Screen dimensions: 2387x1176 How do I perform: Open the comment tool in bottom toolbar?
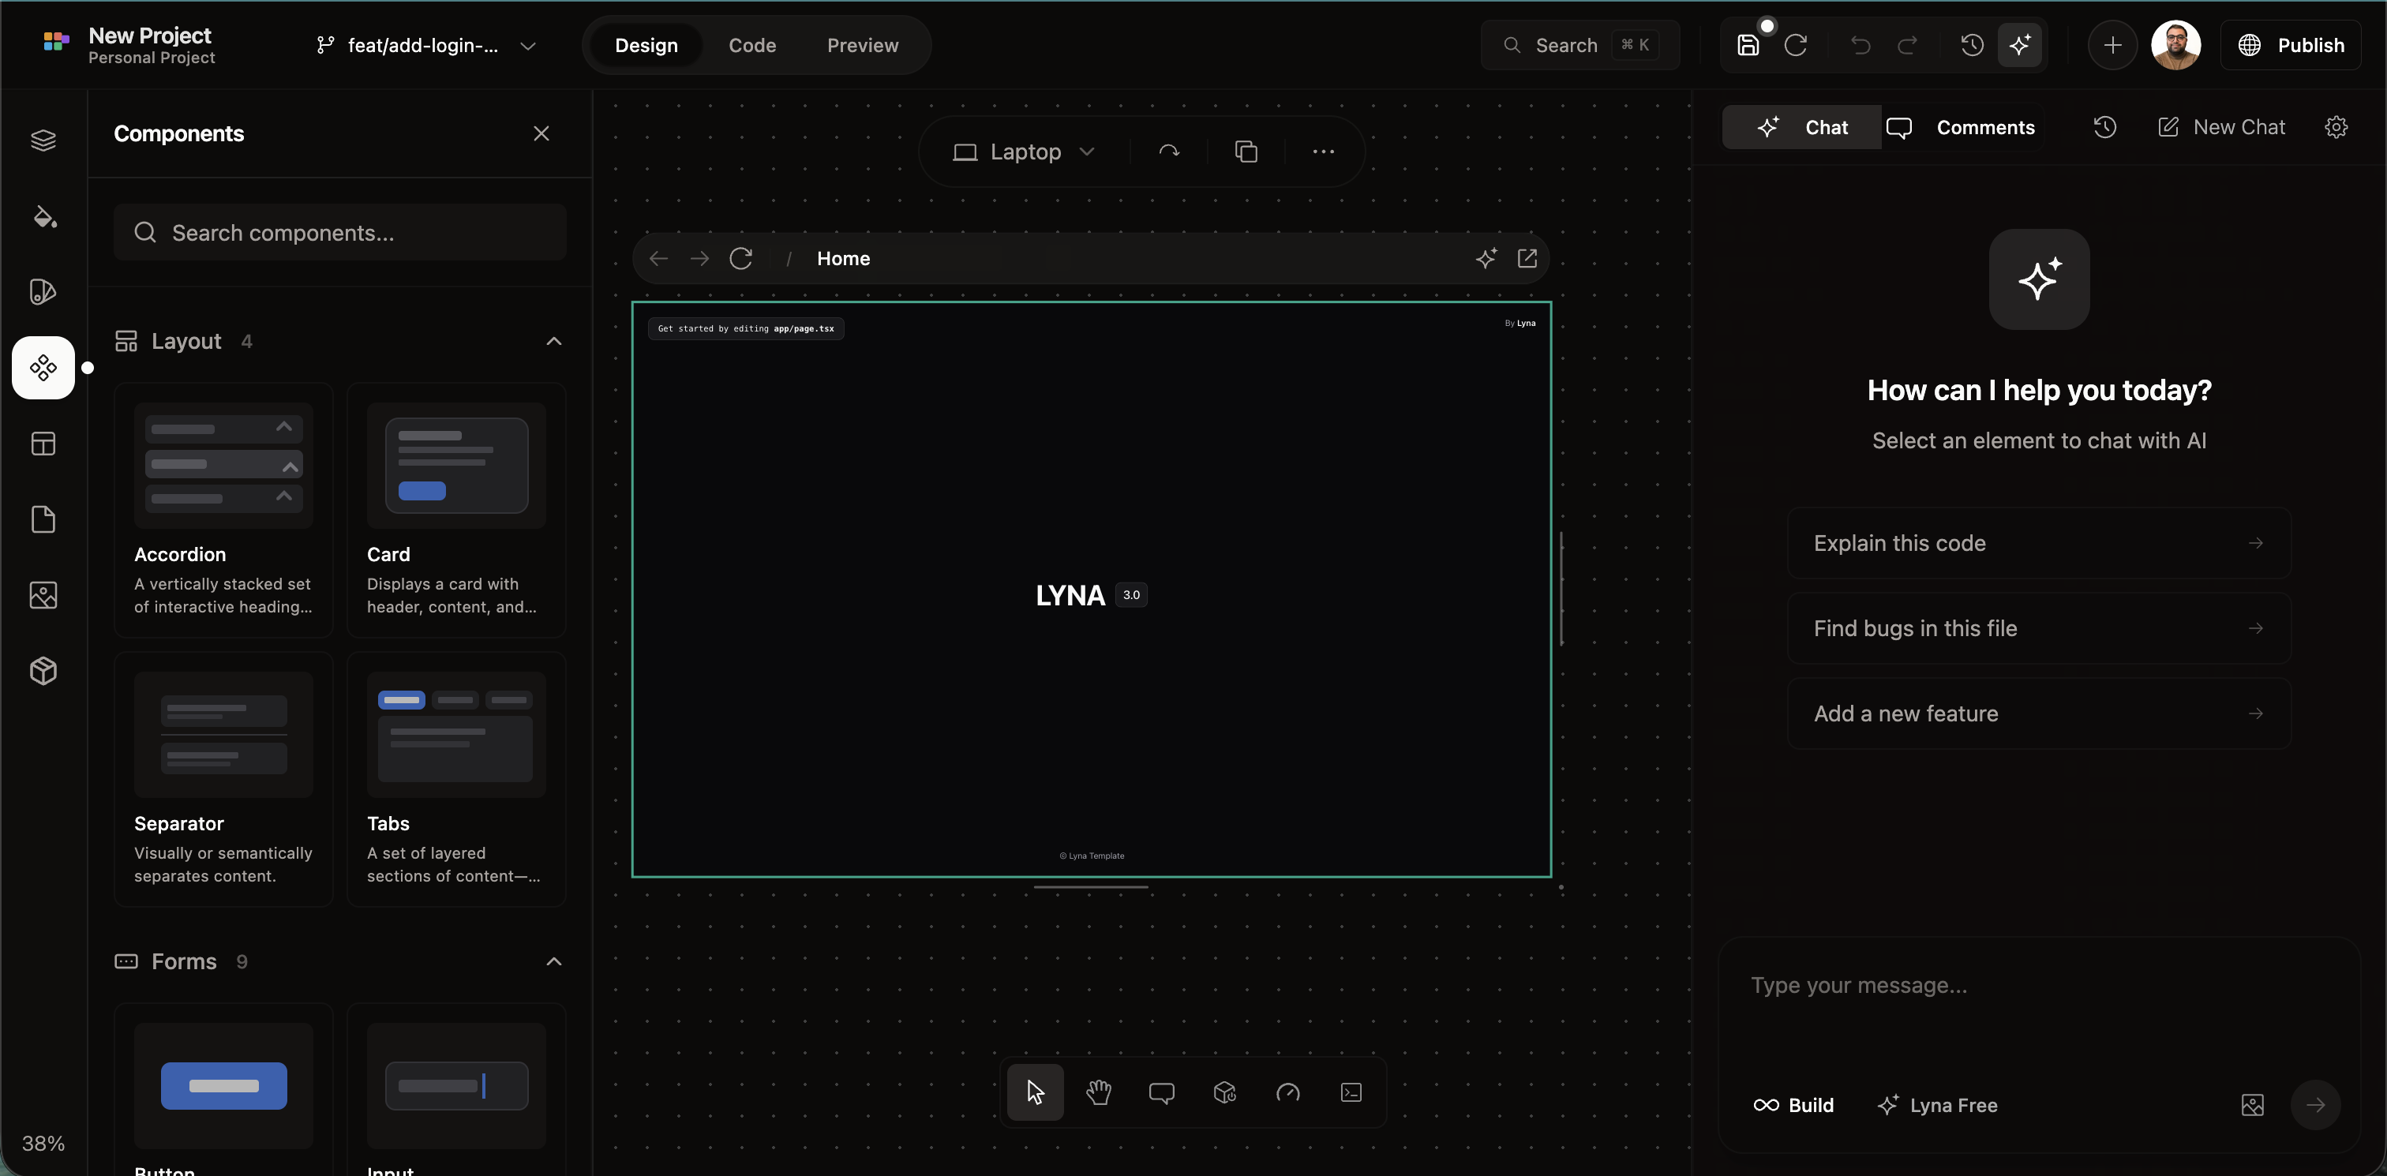tap(1161, 1092)
